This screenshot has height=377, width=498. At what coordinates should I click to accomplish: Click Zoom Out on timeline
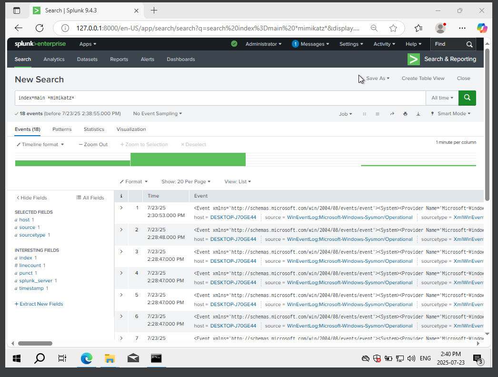pyautogui.click(x=93, y=145)
